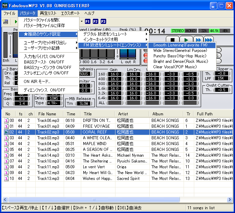This screenshot has width=235, height=213.
Task: Click the MP3 icon for Track01.mp3 row
Action: (6, 126)
